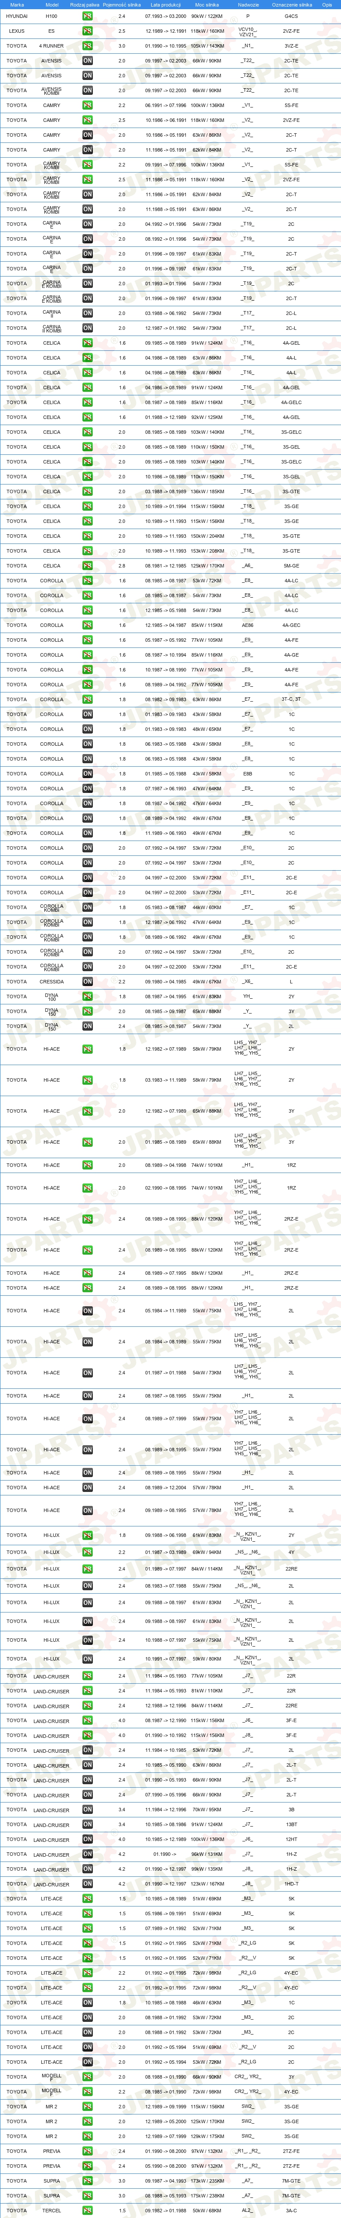The image size is (341, 2218).
Task: Click the diesel ON icon in the Land-Cruiser 3B row
Action: [x=88, y=1810]
